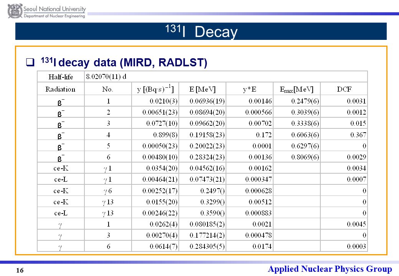This screenshot has width=399, height=276.
Task: Select Emax value '0.2479(6)'
Action: pyautogui.click(x=305, y=101)
